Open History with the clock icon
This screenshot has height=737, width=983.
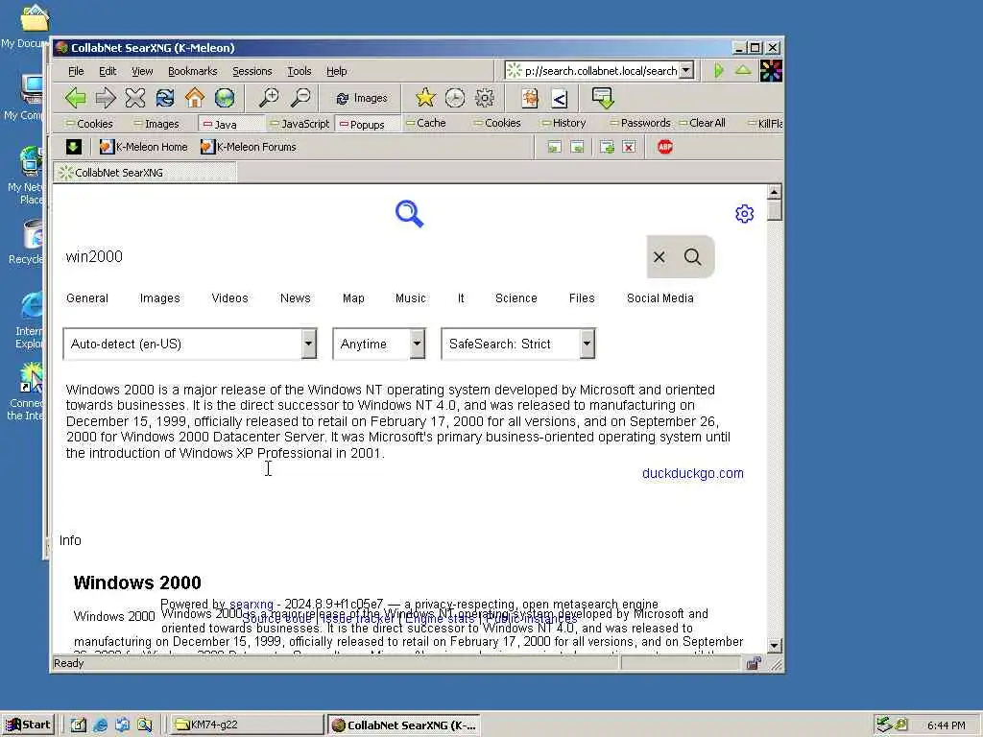pyautogui.click(x=454, y=97)
